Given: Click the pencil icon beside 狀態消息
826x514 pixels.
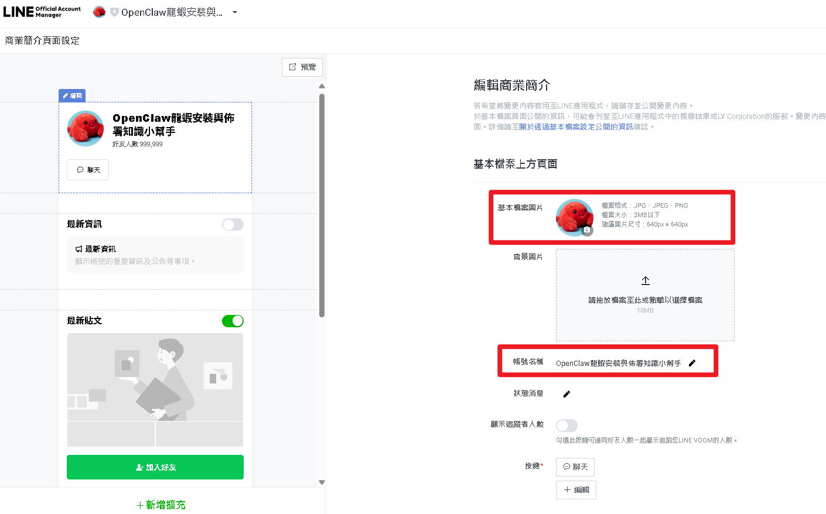Looking at the screenshot, I should click(566, 393).
